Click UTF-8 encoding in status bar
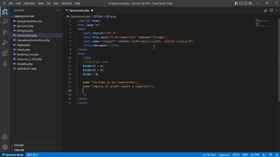This screenshot has width=280, height=157. [236, 155]
